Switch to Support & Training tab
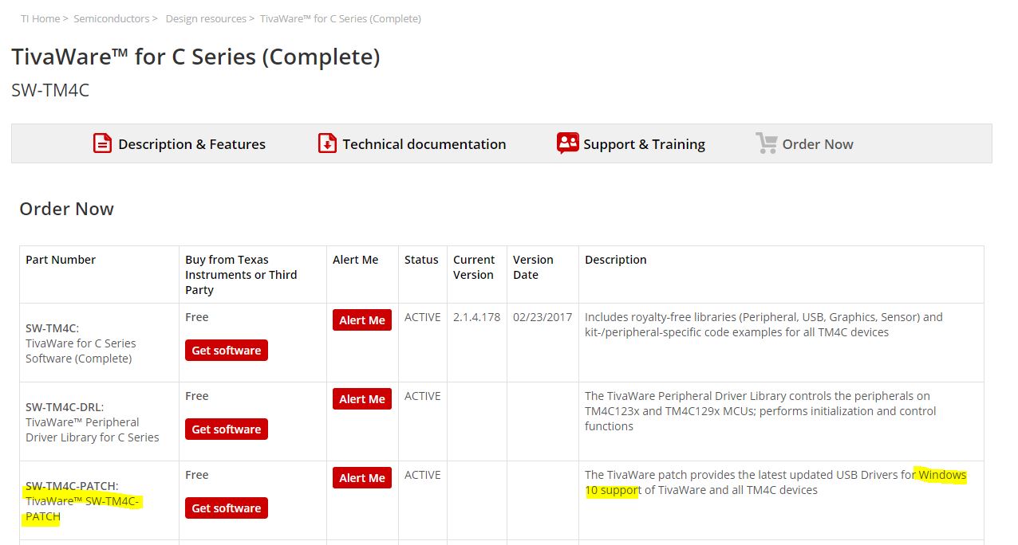1018x545 pixels. (x=644, y=144)
